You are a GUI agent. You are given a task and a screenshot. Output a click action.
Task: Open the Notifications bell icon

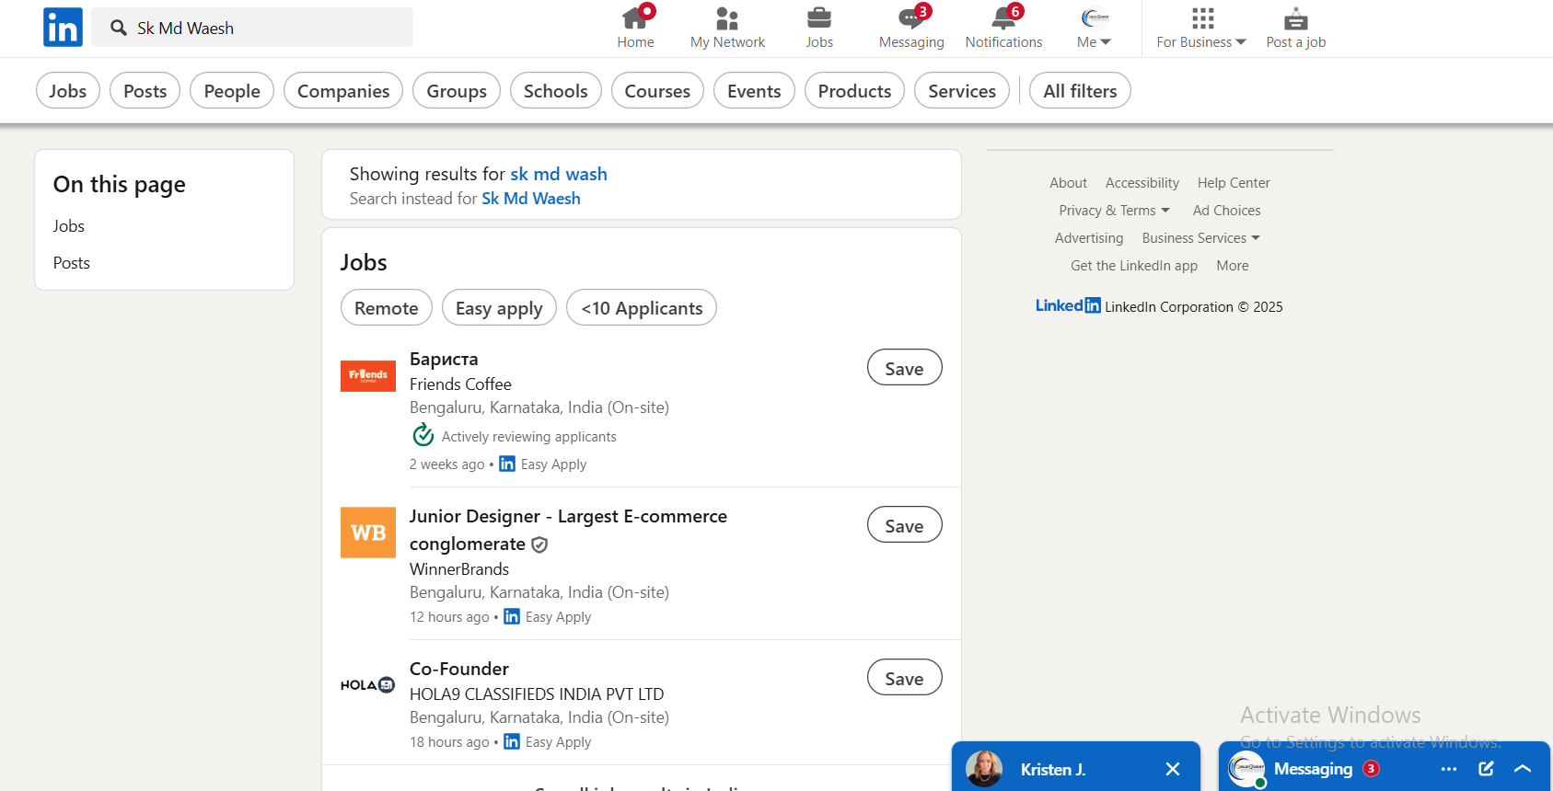(1002, 18)
